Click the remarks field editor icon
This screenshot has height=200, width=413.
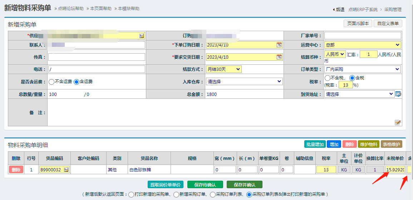pyautogui.click(x=398, y=122)
